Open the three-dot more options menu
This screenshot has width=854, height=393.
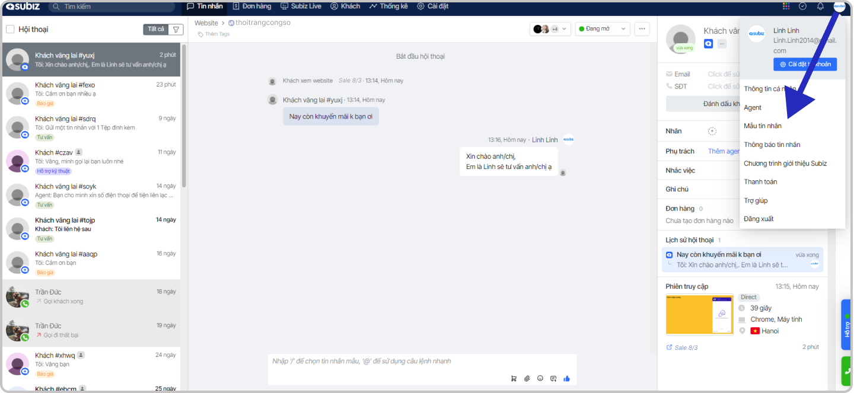(x=642, y=29)
